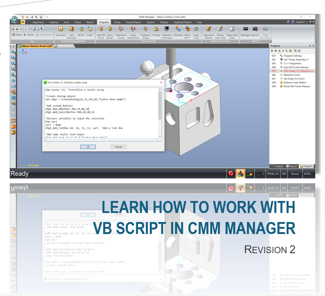Pin the Program panel
The image size is (325, 296).
click(310, 45)
